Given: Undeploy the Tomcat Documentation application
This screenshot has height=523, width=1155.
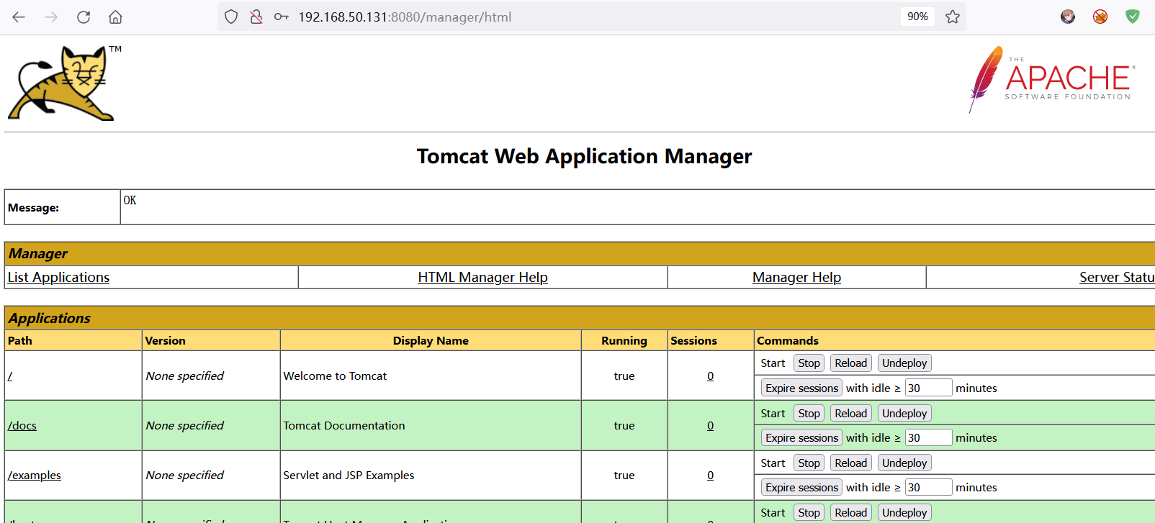Looking at the screenshot, I should tap(904, 413).
